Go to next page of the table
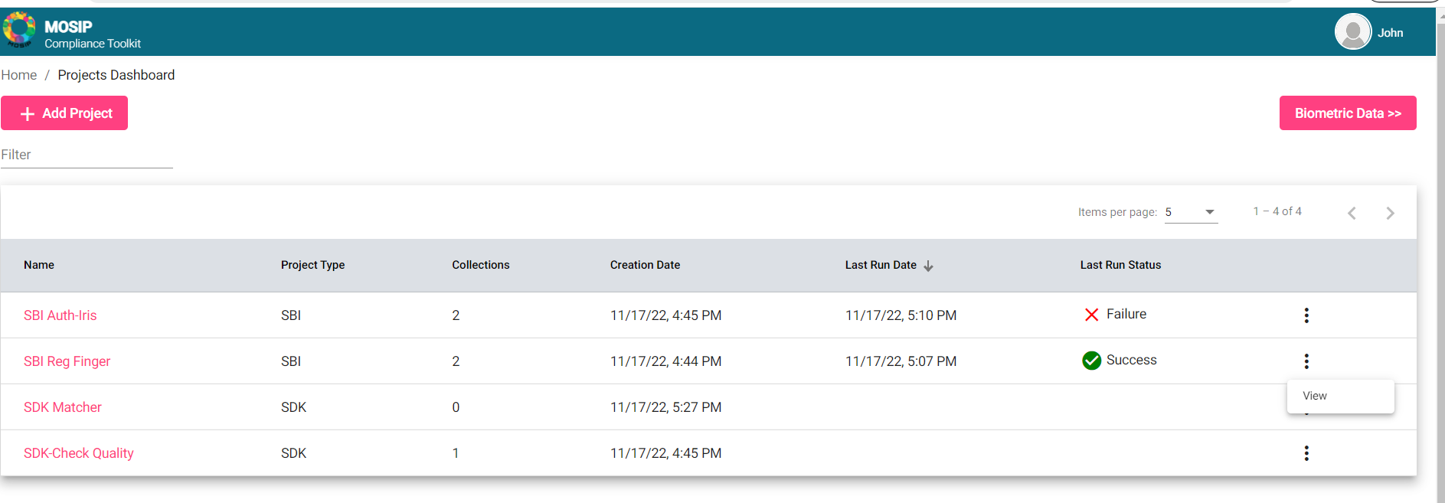Image resolution: width=1445 pixels, height=503 pixels. 1390,213
